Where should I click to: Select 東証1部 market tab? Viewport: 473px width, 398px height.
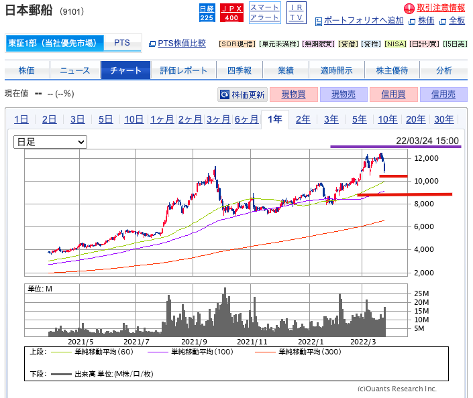tap(54, 43)
